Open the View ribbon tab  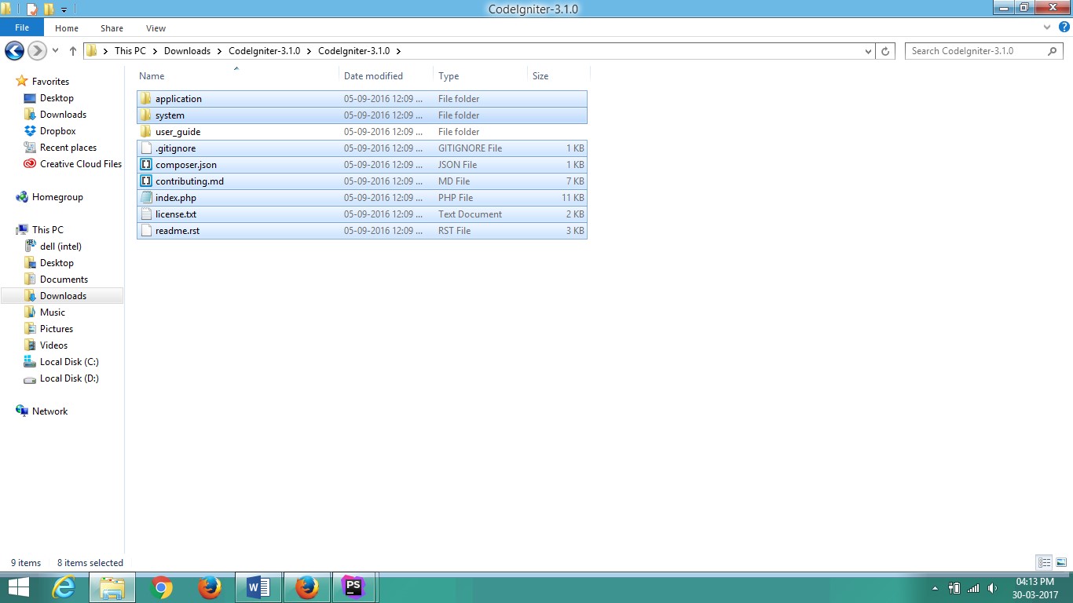pyautogui.click(x=156, y=28)
